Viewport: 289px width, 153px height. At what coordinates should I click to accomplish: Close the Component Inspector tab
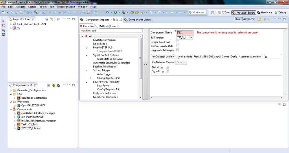[121, 20]
